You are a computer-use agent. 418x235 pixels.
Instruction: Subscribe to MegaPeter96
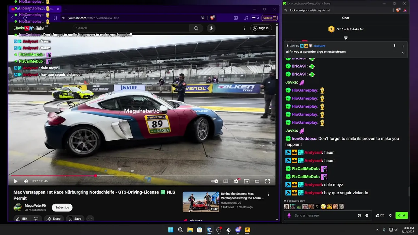click(62, 207)
